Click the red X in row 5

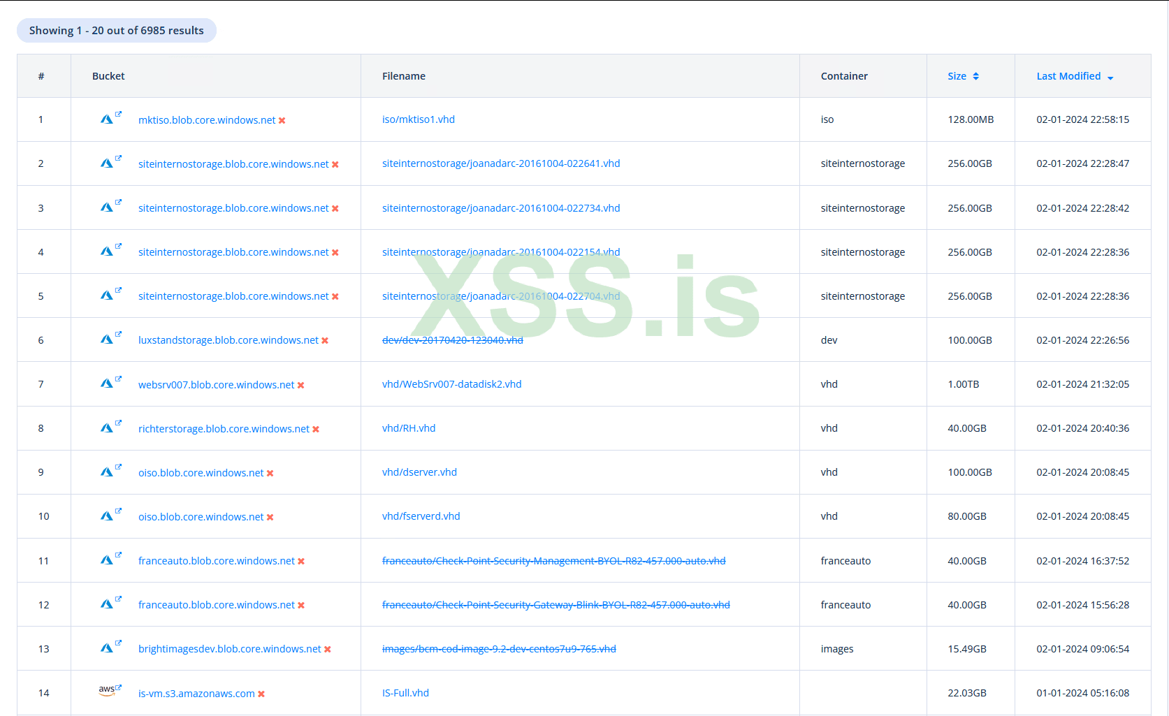[x=335, y=297]
